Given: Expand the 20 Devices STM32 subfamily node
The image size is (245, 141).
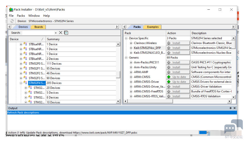Looking at the screenshot, I should [26, 88].
